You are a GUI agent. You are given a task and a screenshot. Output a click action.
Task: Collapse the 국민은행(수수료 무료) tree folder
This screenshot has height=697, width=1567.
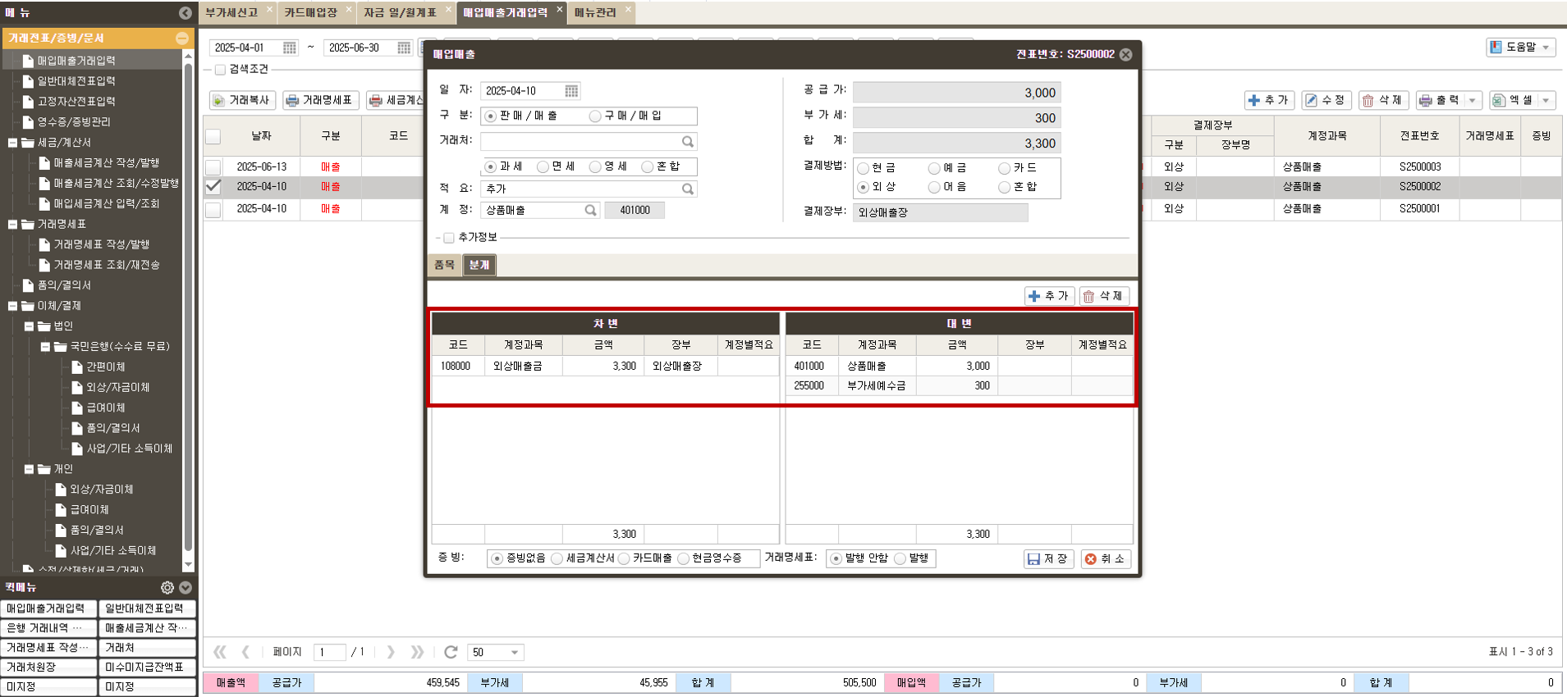pos(45,347)
